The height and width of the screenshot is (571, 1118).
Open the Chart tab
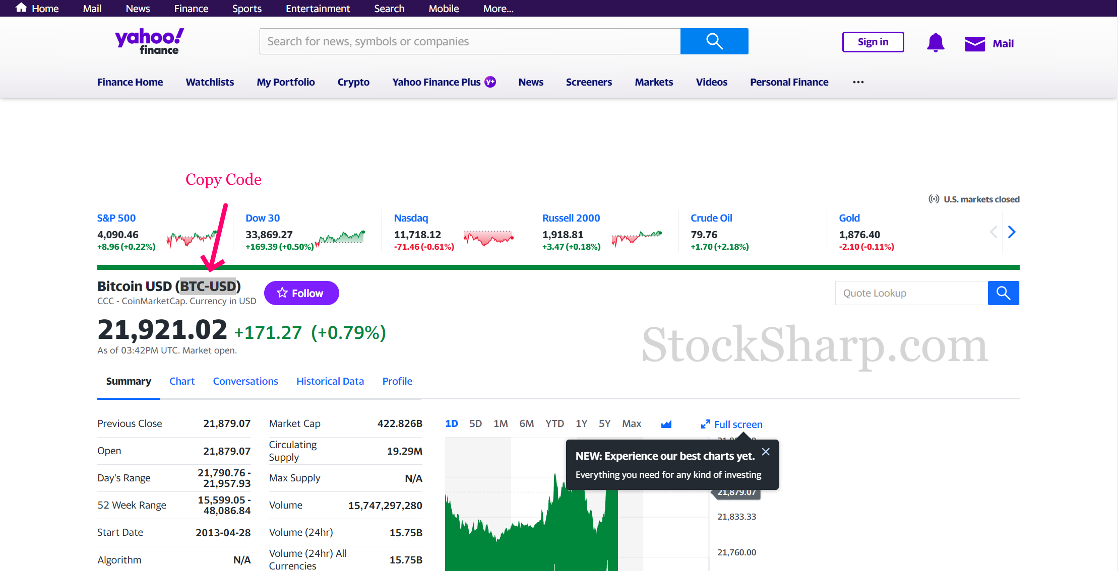point(182,381)
